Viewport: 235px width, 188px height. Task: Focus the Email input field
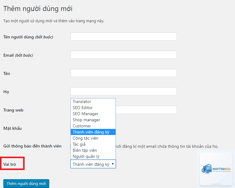coord(124,55)
